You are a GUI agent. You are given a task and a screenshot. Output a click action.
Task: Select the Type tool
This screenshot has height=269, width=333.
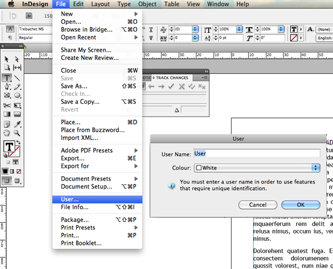point(7,78)
